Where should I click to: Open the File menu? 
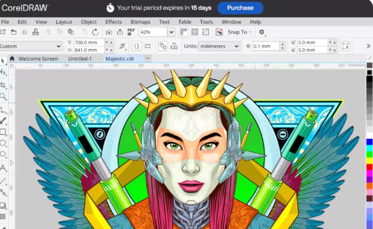[x=5, y=22]
